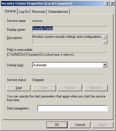Click in the Display name field

pyautogui.click(x=70, y=29)
